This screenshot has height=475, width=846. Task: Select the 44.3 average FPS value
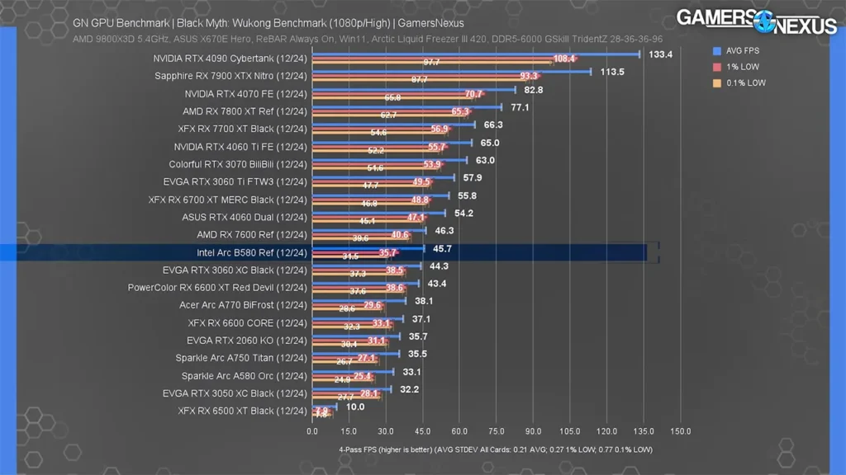tap(439, 266)
